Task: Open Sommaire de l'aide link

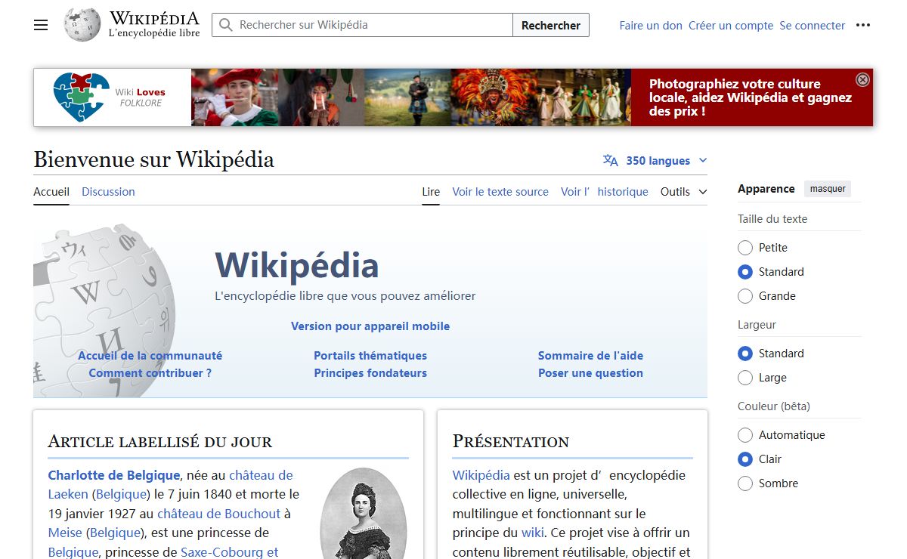Action: point(590,356)
